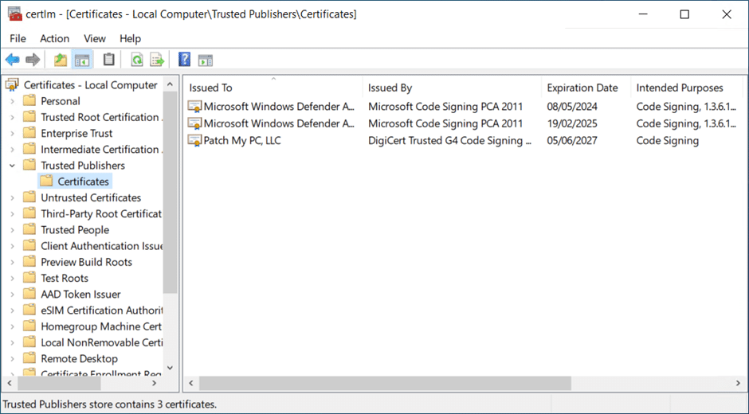Sort by the Issued By column header

(x=390, y=88)
